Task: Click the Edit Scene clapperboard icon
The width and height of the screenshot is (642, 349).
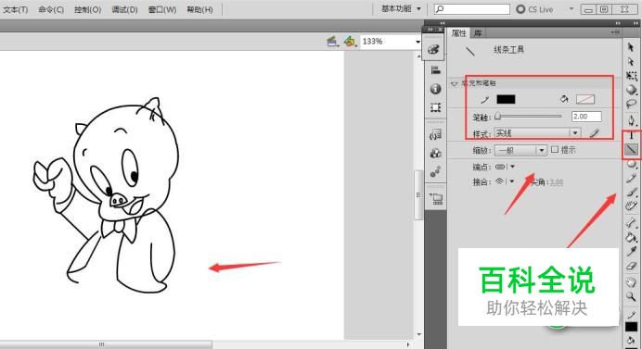Action: (x=332, y=42)
